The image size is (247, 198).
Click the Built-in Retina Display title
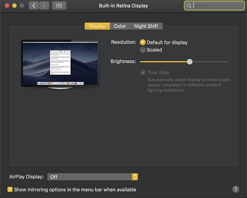[x=123, y=6]
